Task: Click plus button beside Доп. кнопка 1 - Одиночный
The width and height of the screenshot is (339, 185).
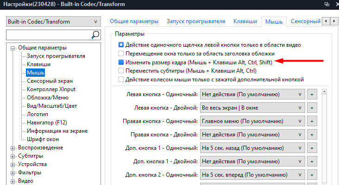Action: tap(312, 148)
